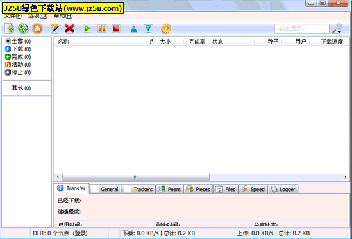Click the scrollbar left arrow

(x=58, y=177)
